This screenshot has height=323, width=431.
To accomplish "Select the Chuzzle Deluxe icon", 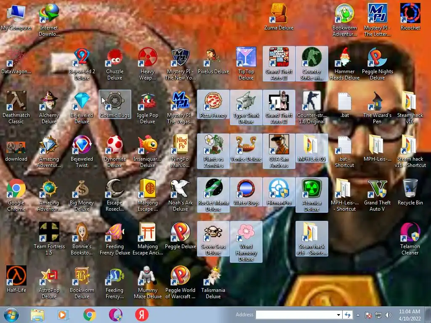I will (x=114, y=64).
